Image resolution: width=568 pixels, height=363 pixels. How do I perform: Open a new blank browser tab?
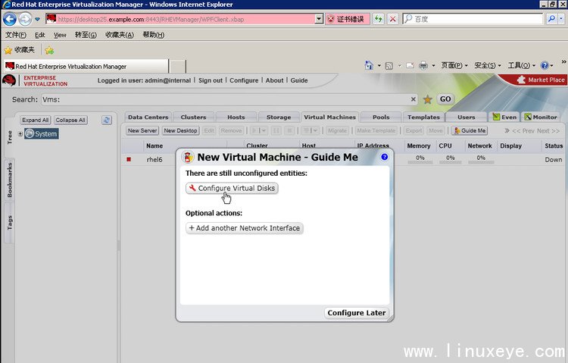click(x=178, y=67)
